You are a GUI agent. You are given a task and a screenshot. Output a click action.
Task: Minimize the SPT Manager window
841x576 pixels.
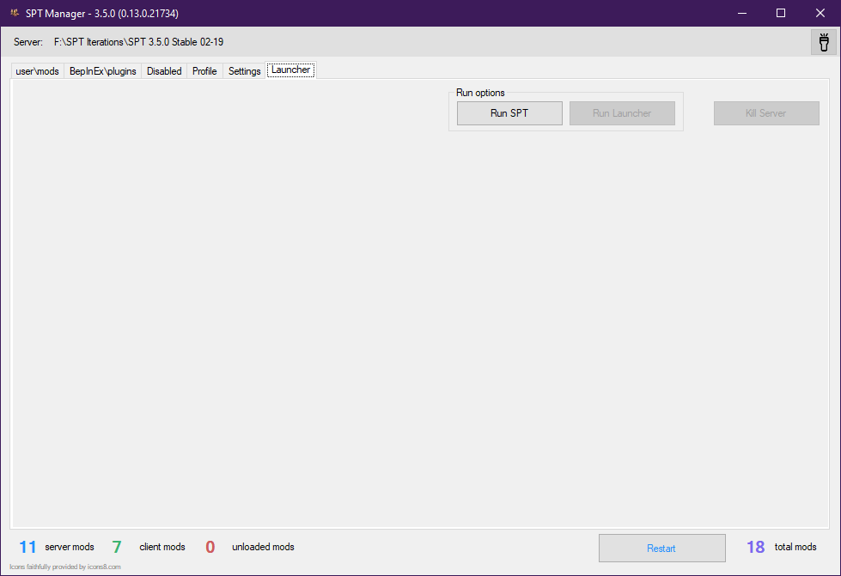click(742, 13)
